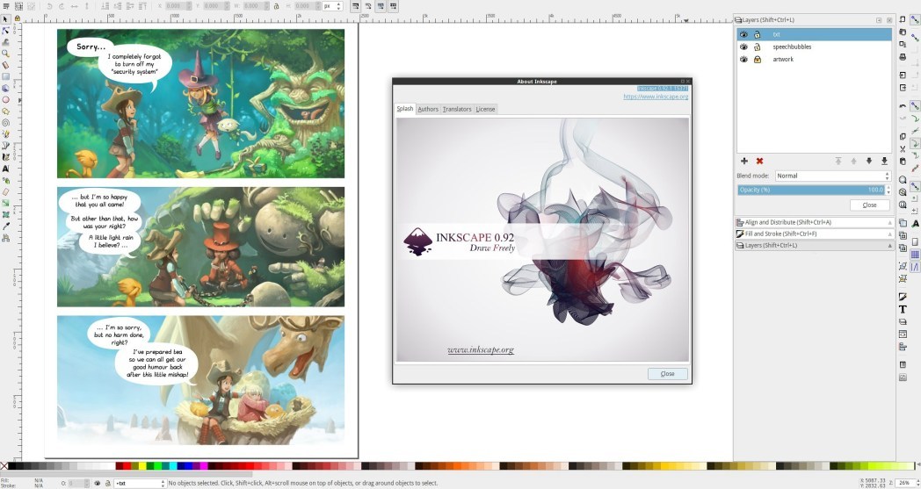Image resolution: width=921 pixels, height=489 pixels.
Task: Click the Print icon in right toolbar
Action: coord(903,57)
